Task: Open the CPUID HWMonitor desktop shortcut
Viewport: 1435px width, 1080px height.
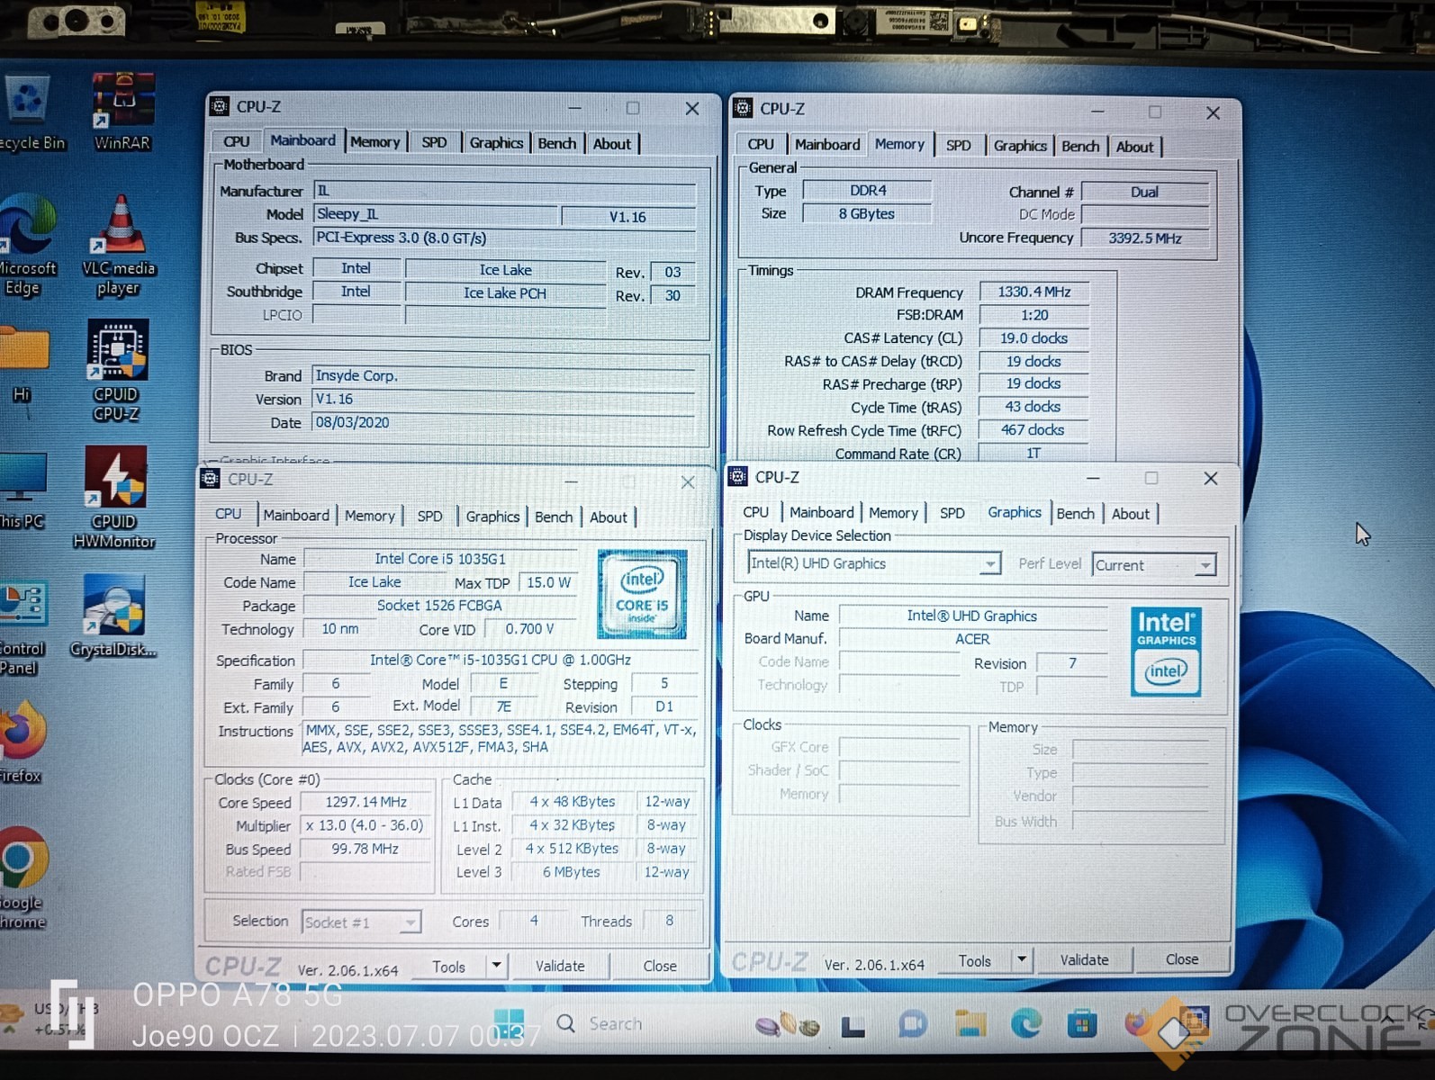Action: 114,497
